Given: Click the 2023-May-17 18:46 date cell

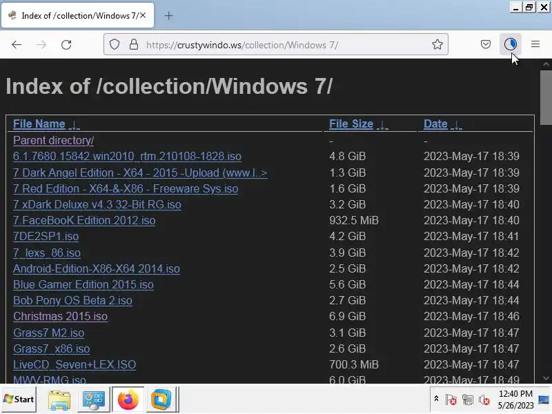Looking at the screenshot, I should point(471,316).
